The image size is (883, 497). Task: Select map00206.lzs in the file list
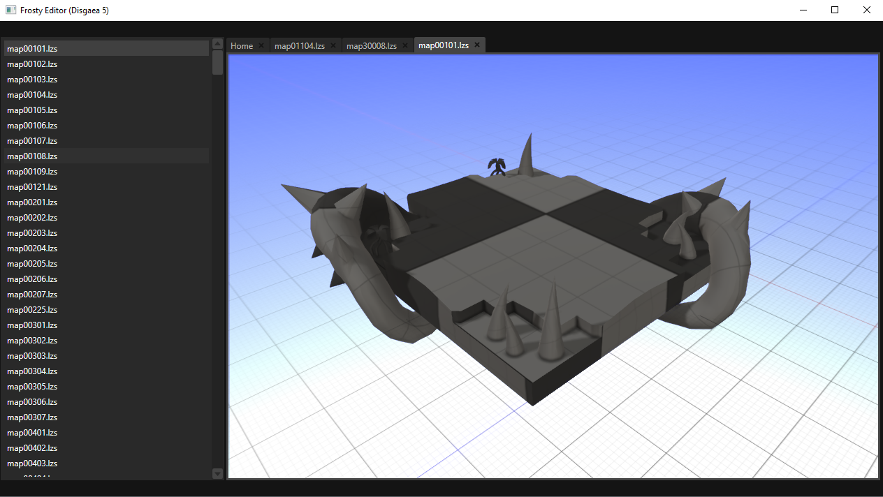(106, 279)
